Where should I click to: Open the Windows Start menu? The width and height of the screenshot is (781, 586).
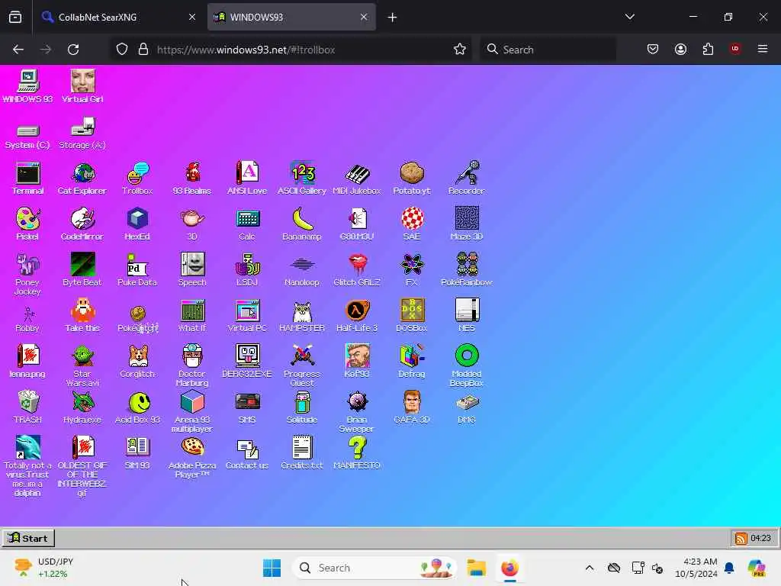[272, 568]
